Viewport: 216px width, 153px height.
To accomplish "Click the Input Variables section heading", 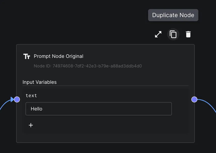I will [40, 82].
